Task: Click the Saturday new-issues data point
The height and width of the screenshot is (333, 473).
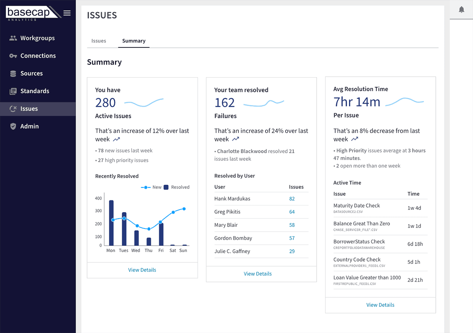Action: pyautogui.click(x=173, y=212)
